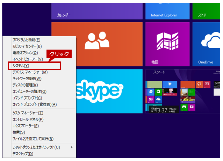This screenshot has height=161, width=223.
Task: Open the Maps (地図) tile
Action: [167, 44]
